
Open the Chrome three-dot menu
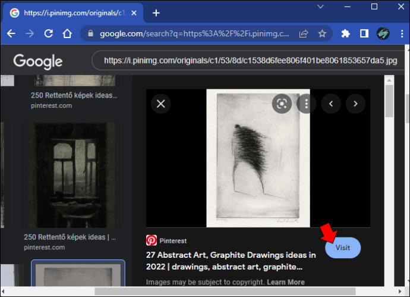point(402,33)
